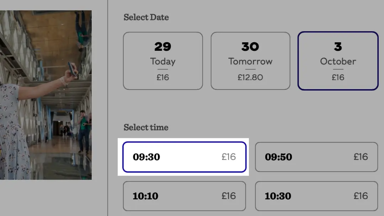Book the 10:30 time slot
The width and height of the screenshot is (384, 216).
316,196
